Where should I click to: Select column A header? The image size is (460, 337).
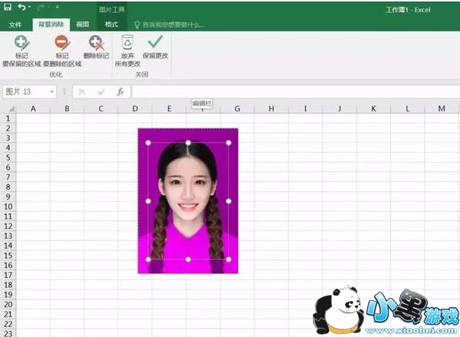pyautogui.click(x=33, y=109)
